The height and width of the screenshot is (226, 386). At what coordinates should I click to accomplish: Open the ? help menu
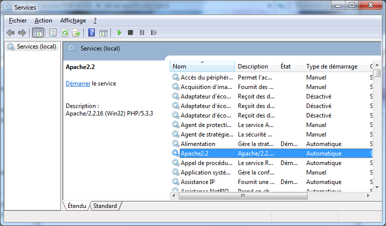[95, 20]
